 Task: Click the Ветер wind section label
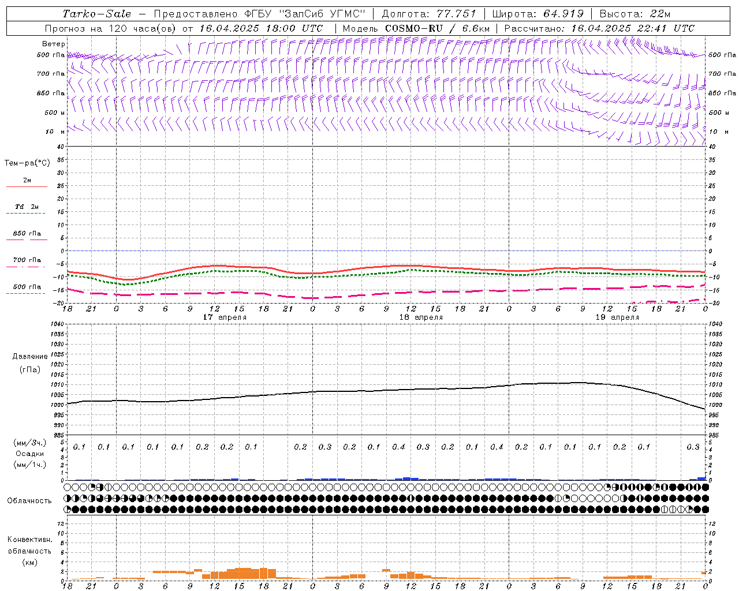point(54,44)
